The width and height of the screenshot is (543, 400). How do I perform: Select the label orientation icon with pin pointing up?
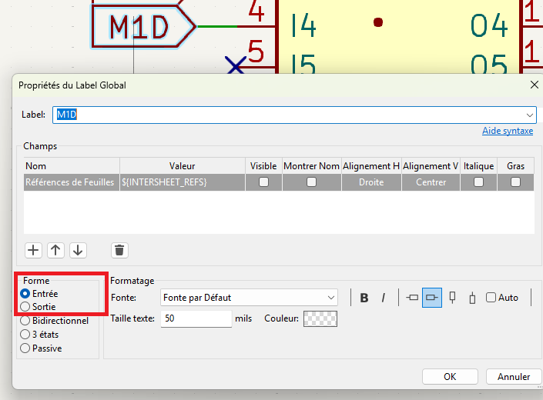point(472,298)
